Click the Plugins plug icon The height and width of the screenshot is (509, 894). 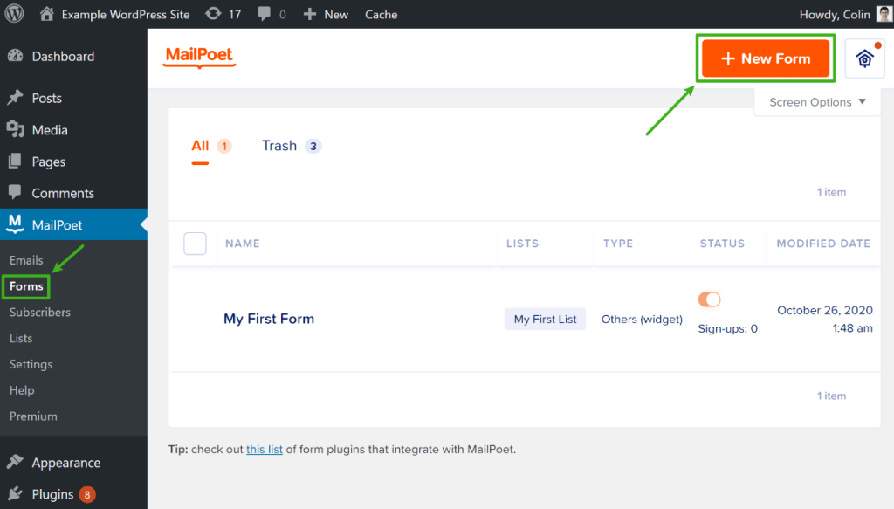click(x=16, y=493)
